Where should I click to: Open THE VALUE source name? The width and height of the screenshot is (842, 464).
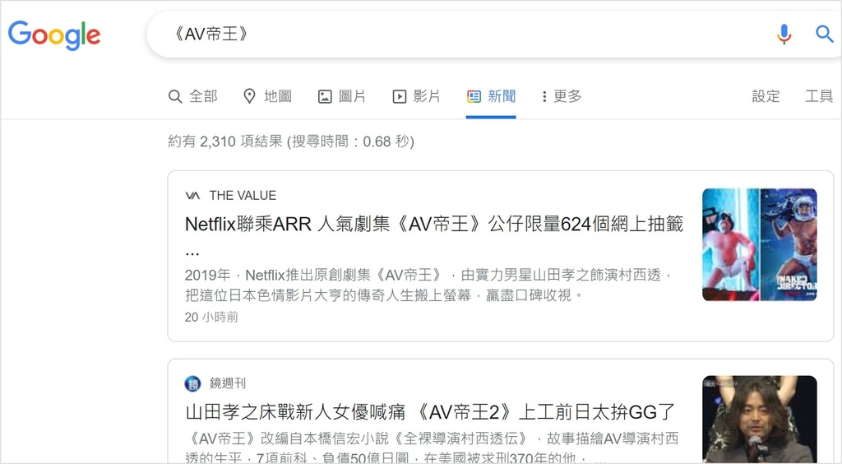(243, 196)
